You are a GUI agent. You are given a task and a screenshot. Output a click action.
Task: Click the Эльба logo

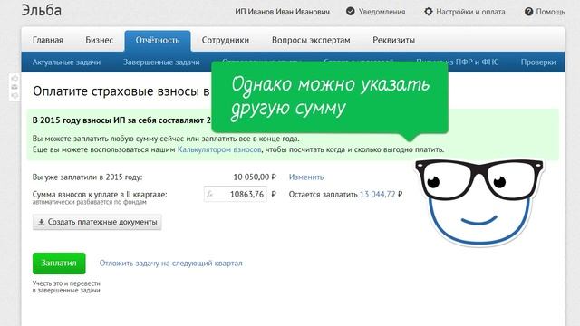click(42, 10)
